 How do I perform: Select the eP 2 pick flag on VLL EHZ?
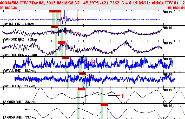65,58
